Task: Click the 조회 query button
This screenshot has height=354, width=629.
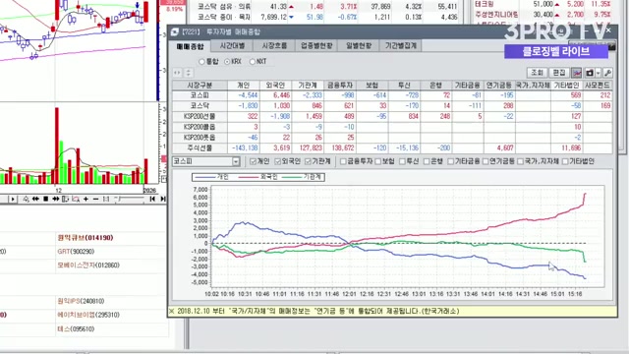Action: (x=538, y=73)
